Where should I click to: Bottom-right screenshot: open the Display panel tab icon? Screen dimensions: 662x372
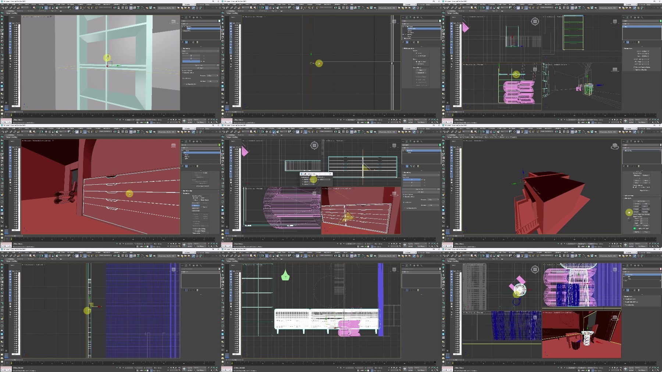[638, 266]
